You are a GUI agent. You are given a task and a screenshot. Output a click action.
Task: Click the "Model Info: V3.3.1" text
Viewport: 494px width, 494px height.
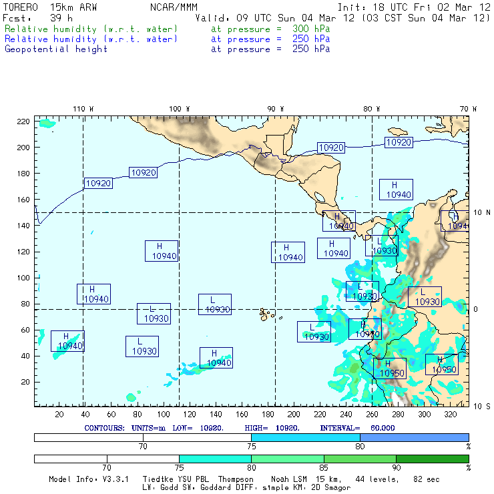(x=89, y=479)
